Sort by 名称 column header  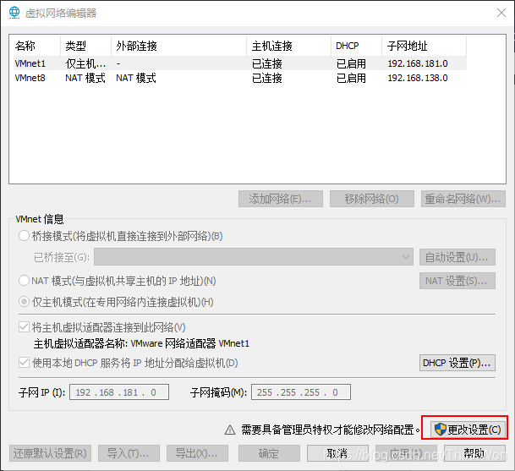click(x=37, y=46)
